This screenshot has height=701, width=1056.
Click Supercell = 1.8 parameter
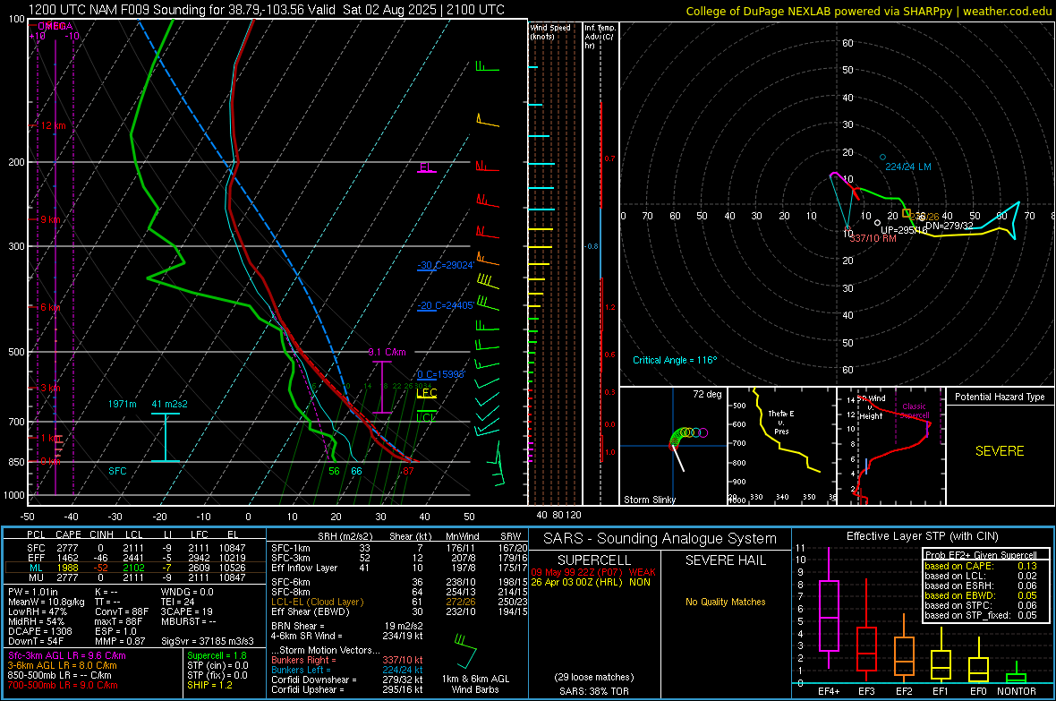click(217, 655)
